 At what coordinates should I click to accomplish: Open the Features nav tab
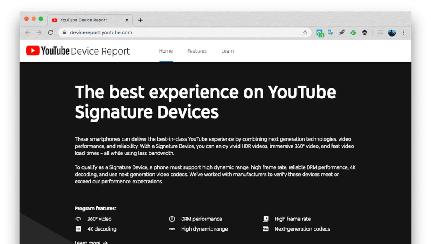coord(197,51)
